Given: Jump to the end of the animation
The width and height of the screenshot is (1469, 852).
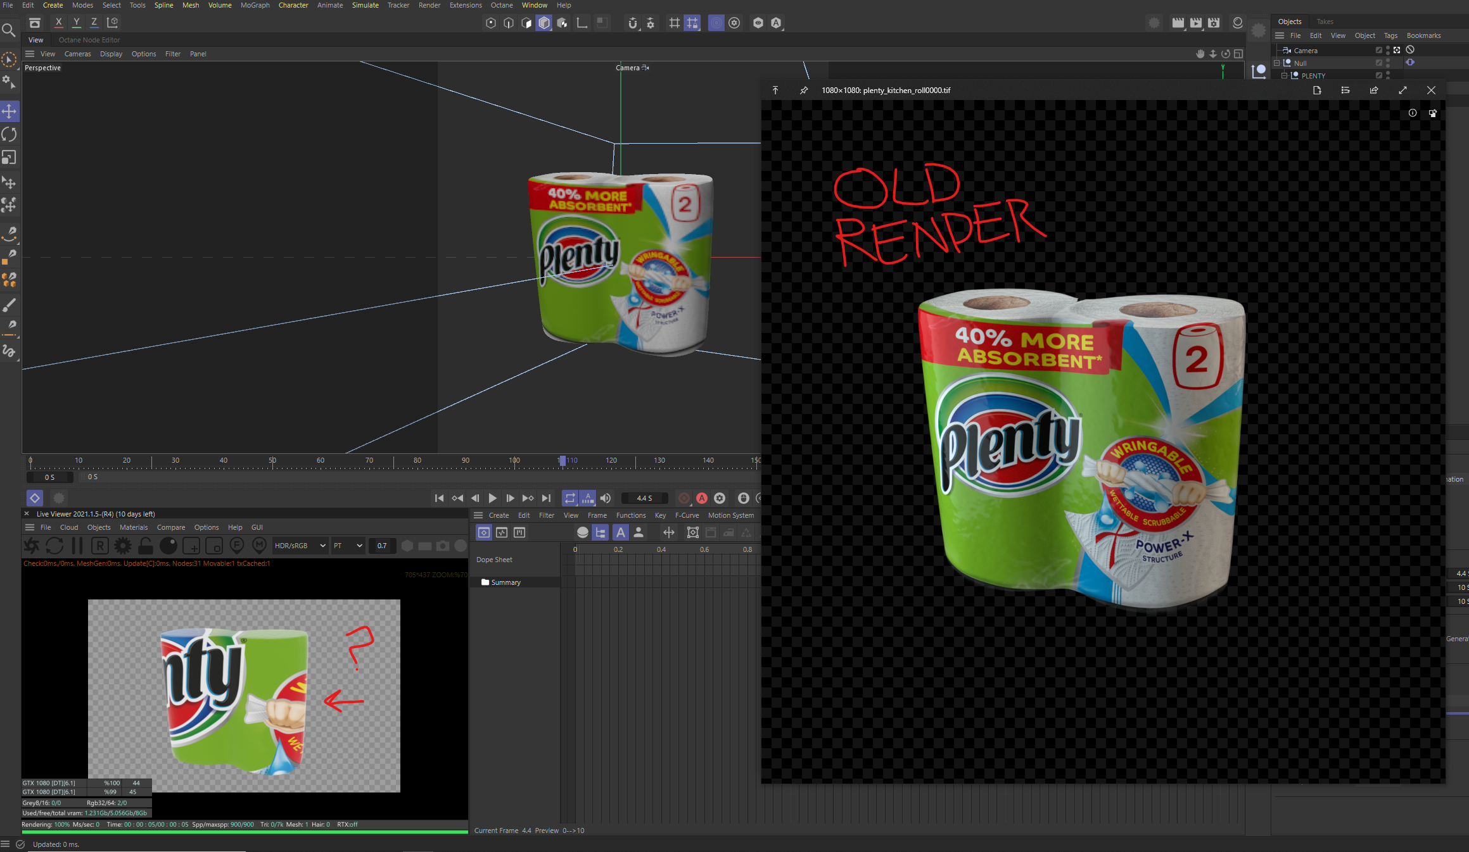Looking at the screenshot, I should click(546, 498).
